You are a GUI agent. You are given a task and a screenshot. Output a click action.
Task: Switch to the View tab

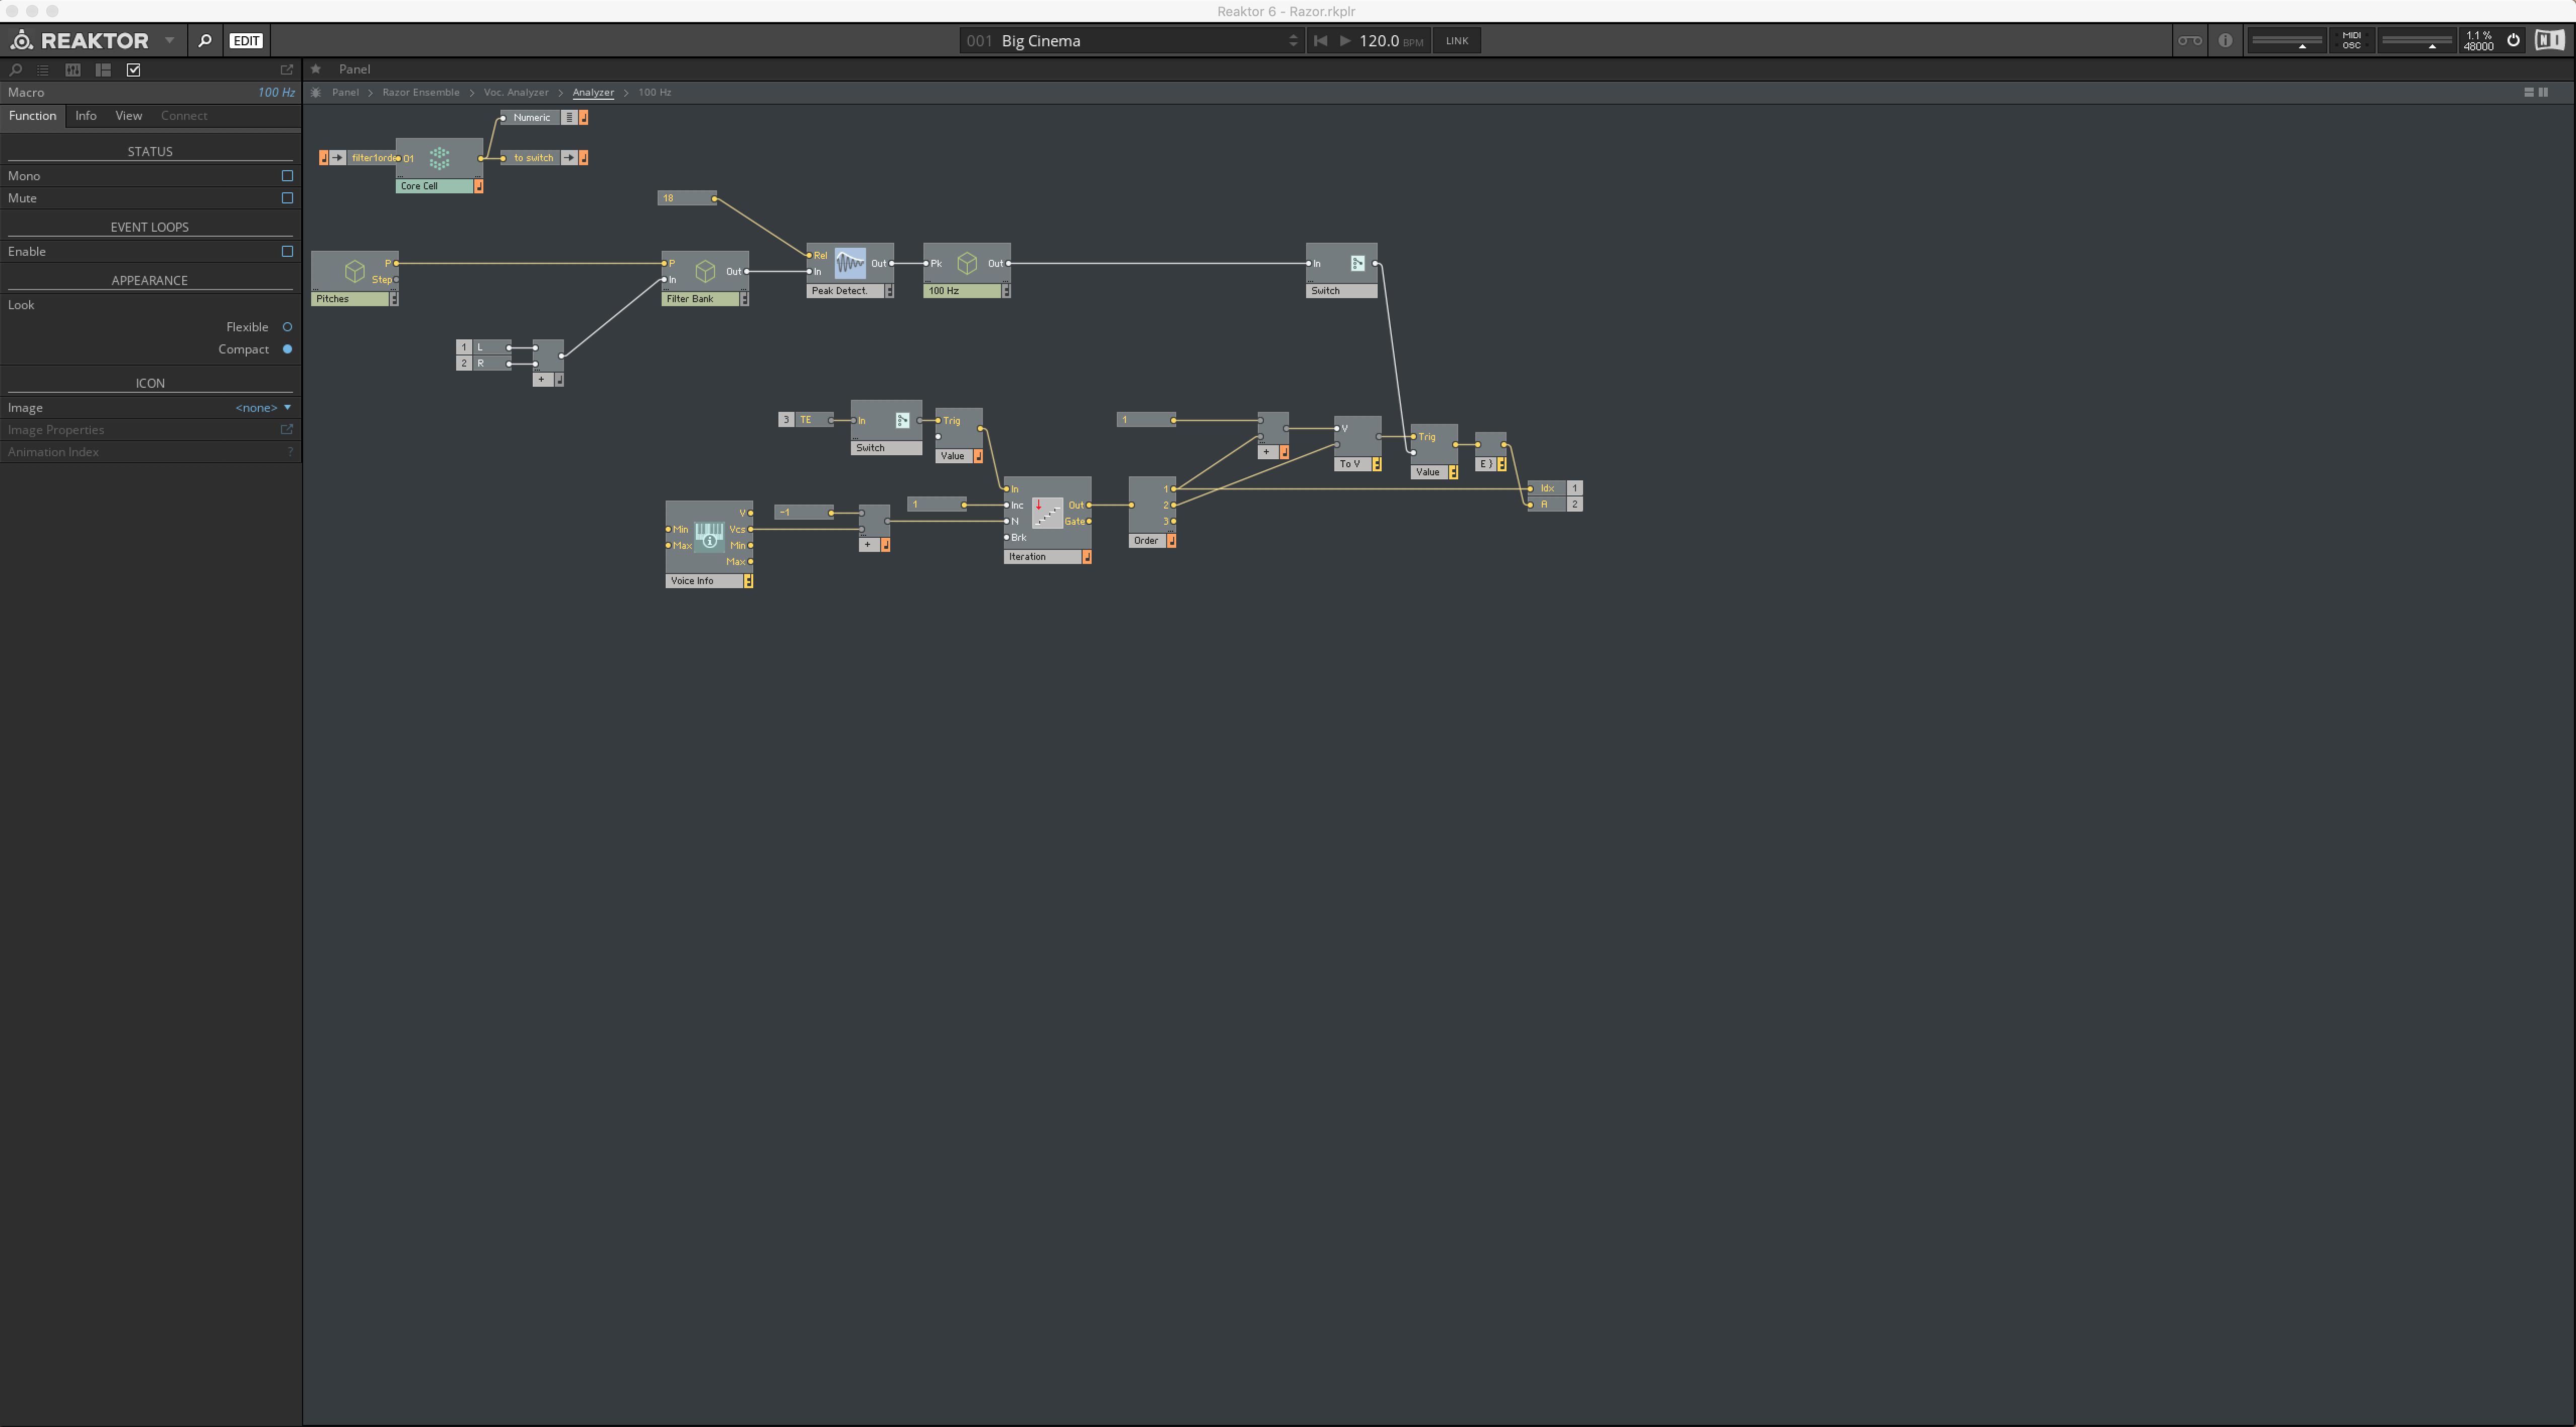coord(128,116)
